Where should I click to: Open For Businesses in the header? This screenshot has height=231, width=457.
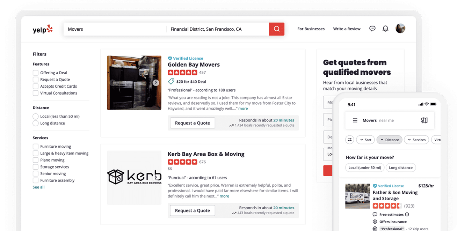point(311,29)
